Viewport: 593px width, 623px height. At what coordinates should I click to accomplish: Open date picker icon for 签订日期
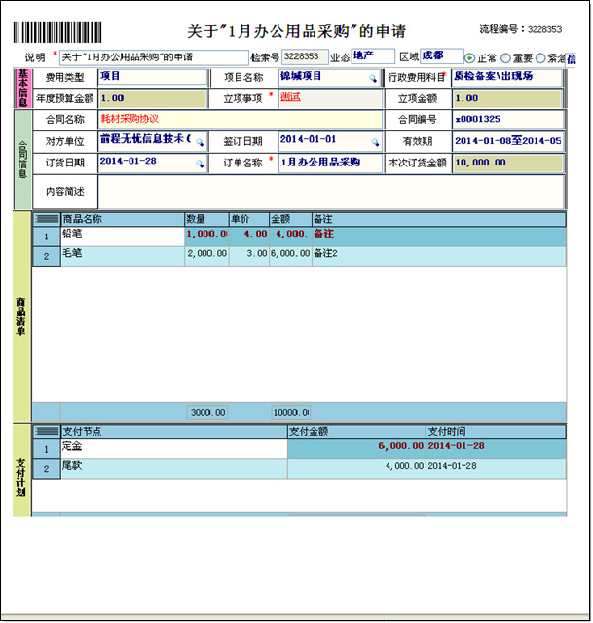click(x=375, y=142)
